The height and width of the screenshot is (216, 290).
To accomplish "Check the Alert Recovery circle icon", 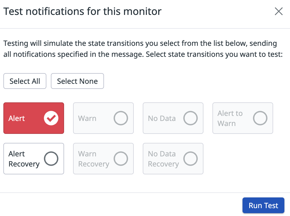I will coord(51,159).
